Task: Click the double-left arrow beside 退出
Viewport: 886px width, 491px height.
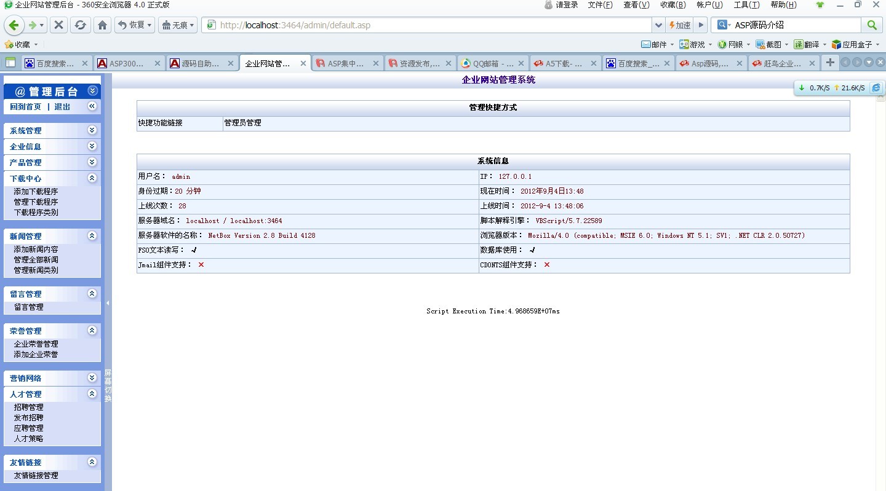Action: point(92,106)
